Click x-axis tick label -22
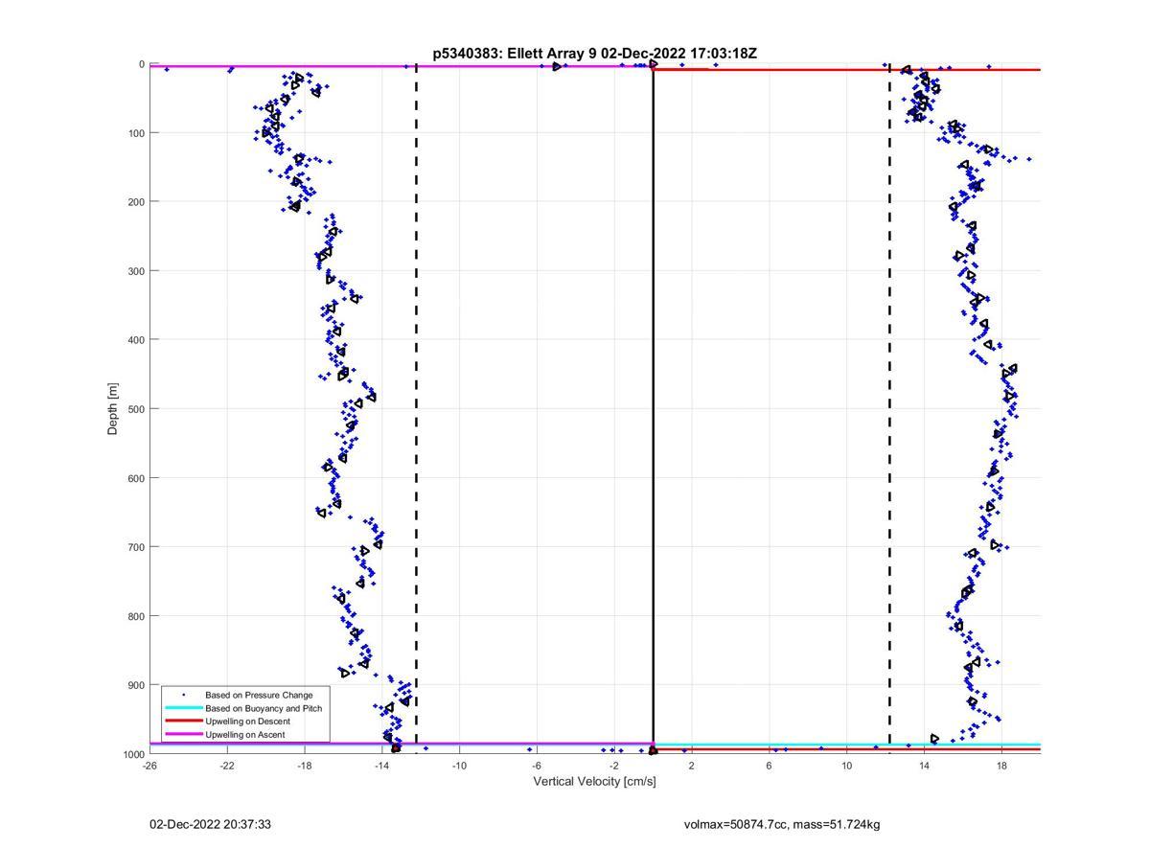Image resolution: width=1150 pixels, height=848 pixels. point(227,766)
